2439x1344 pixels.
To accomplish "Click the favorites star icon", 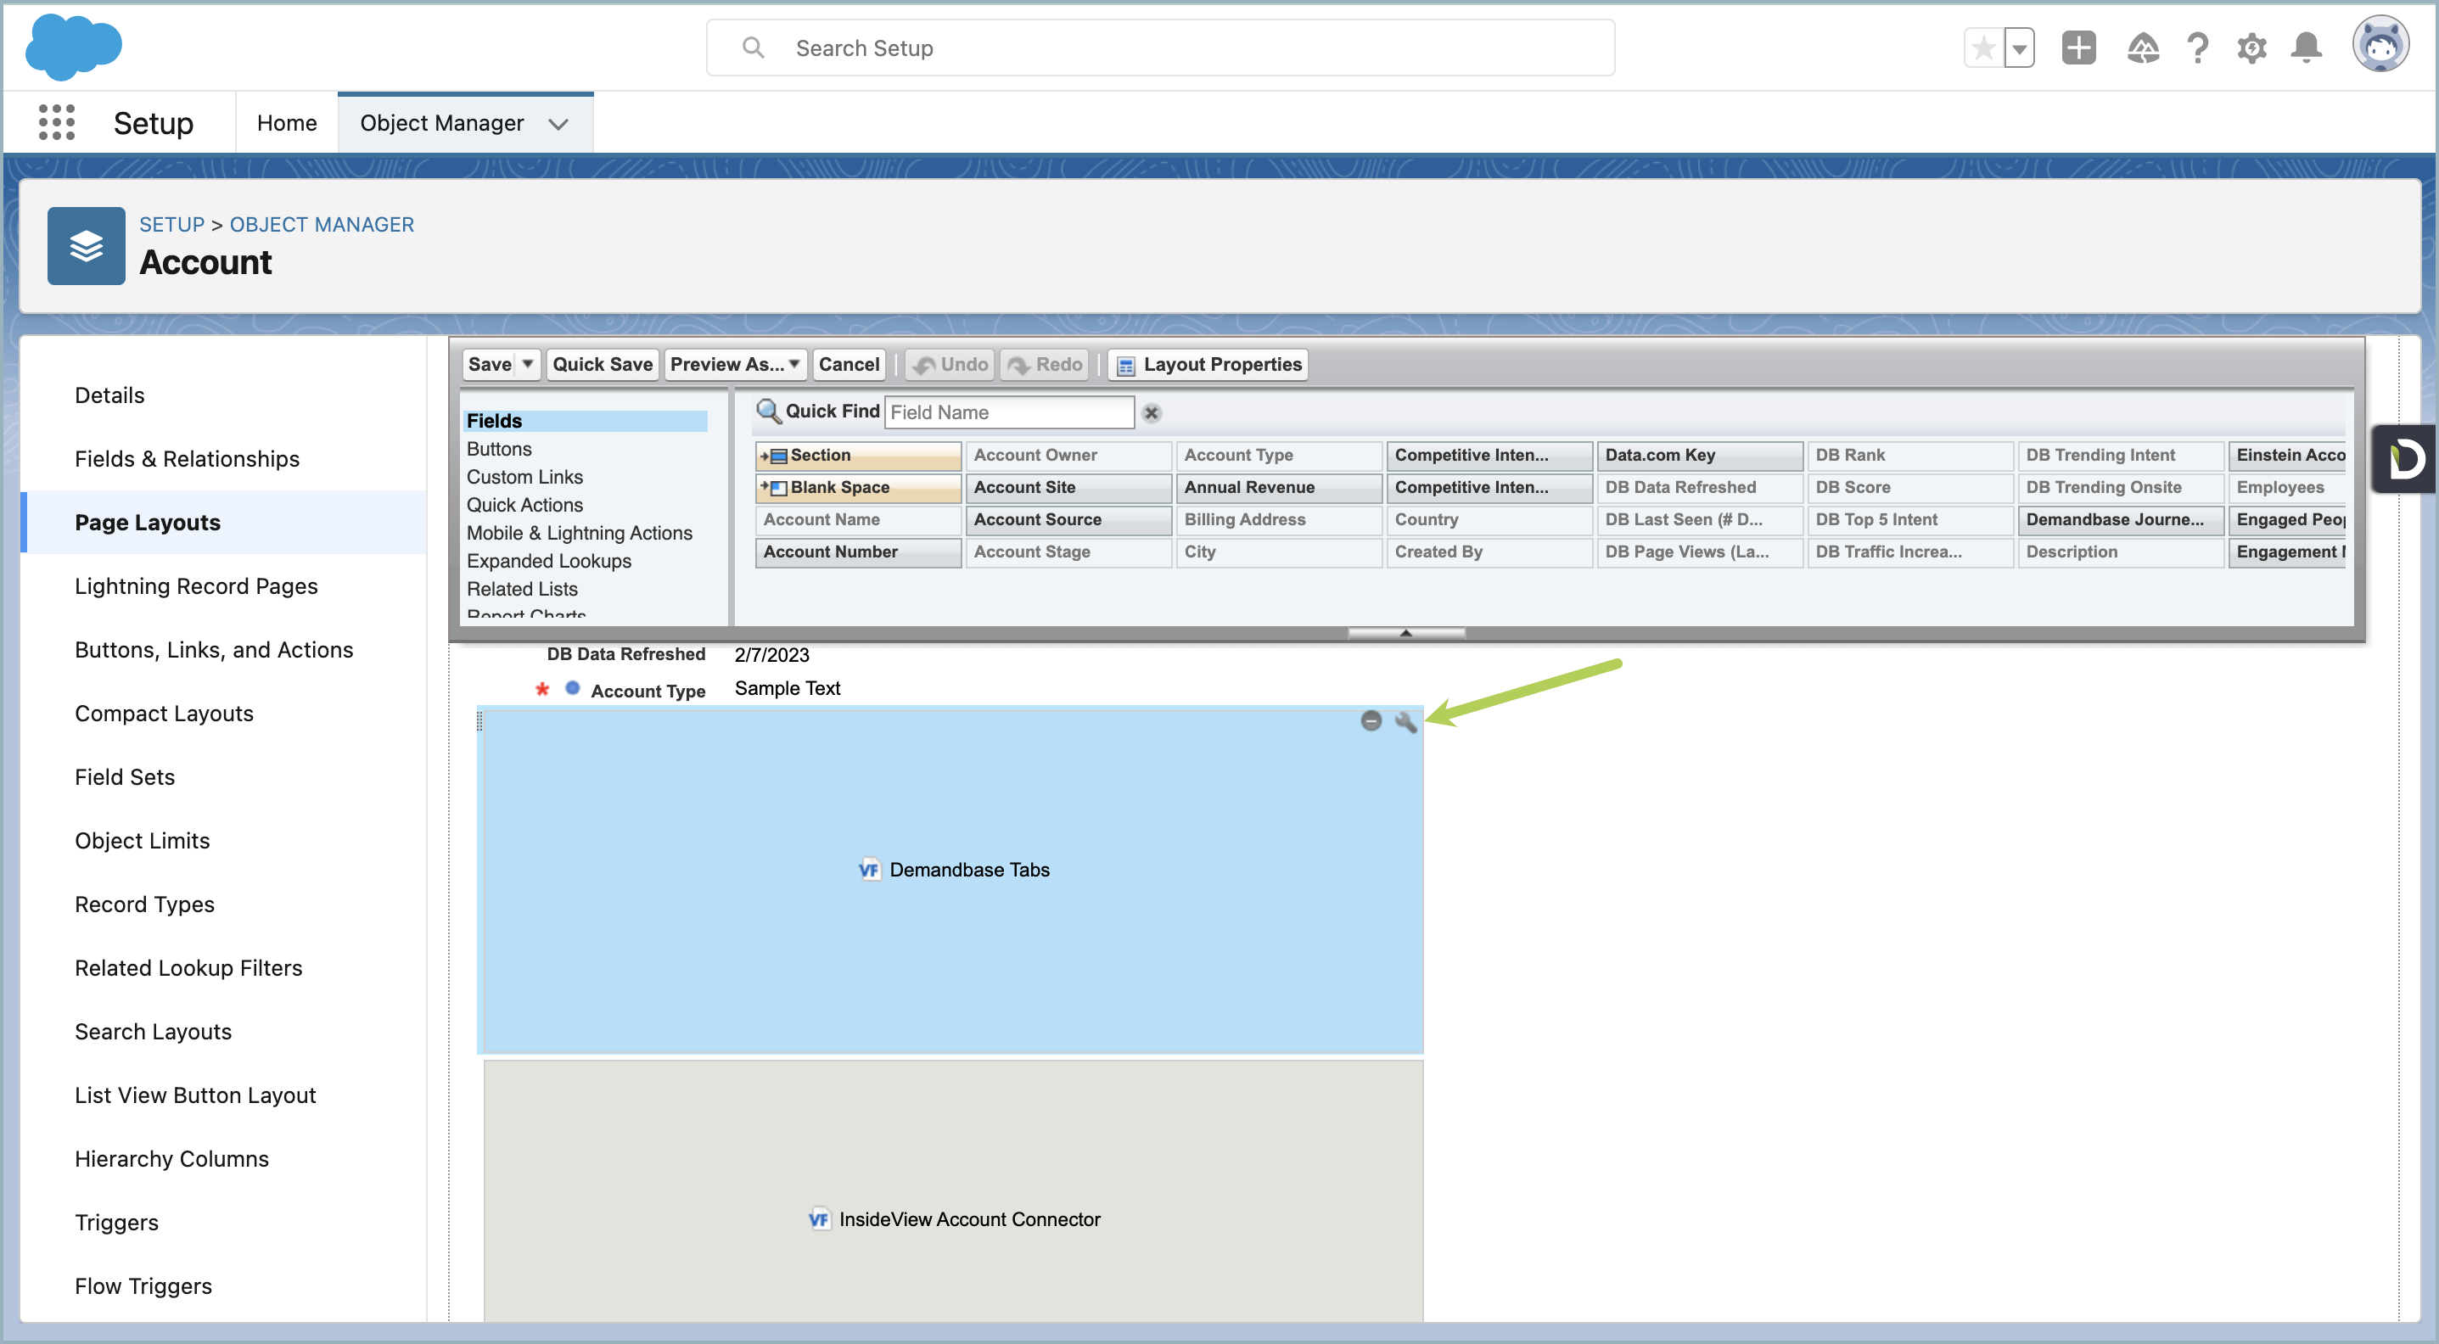I will click(1983, 48).
